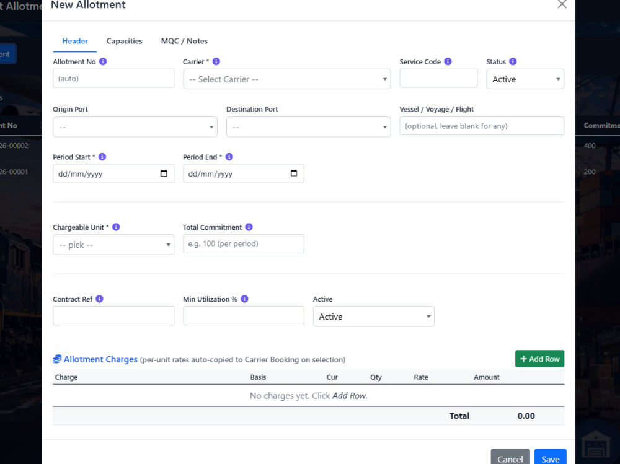Open Period Start calendar picker icon
This screenshot has width=620, height=464.
point(164,173)
